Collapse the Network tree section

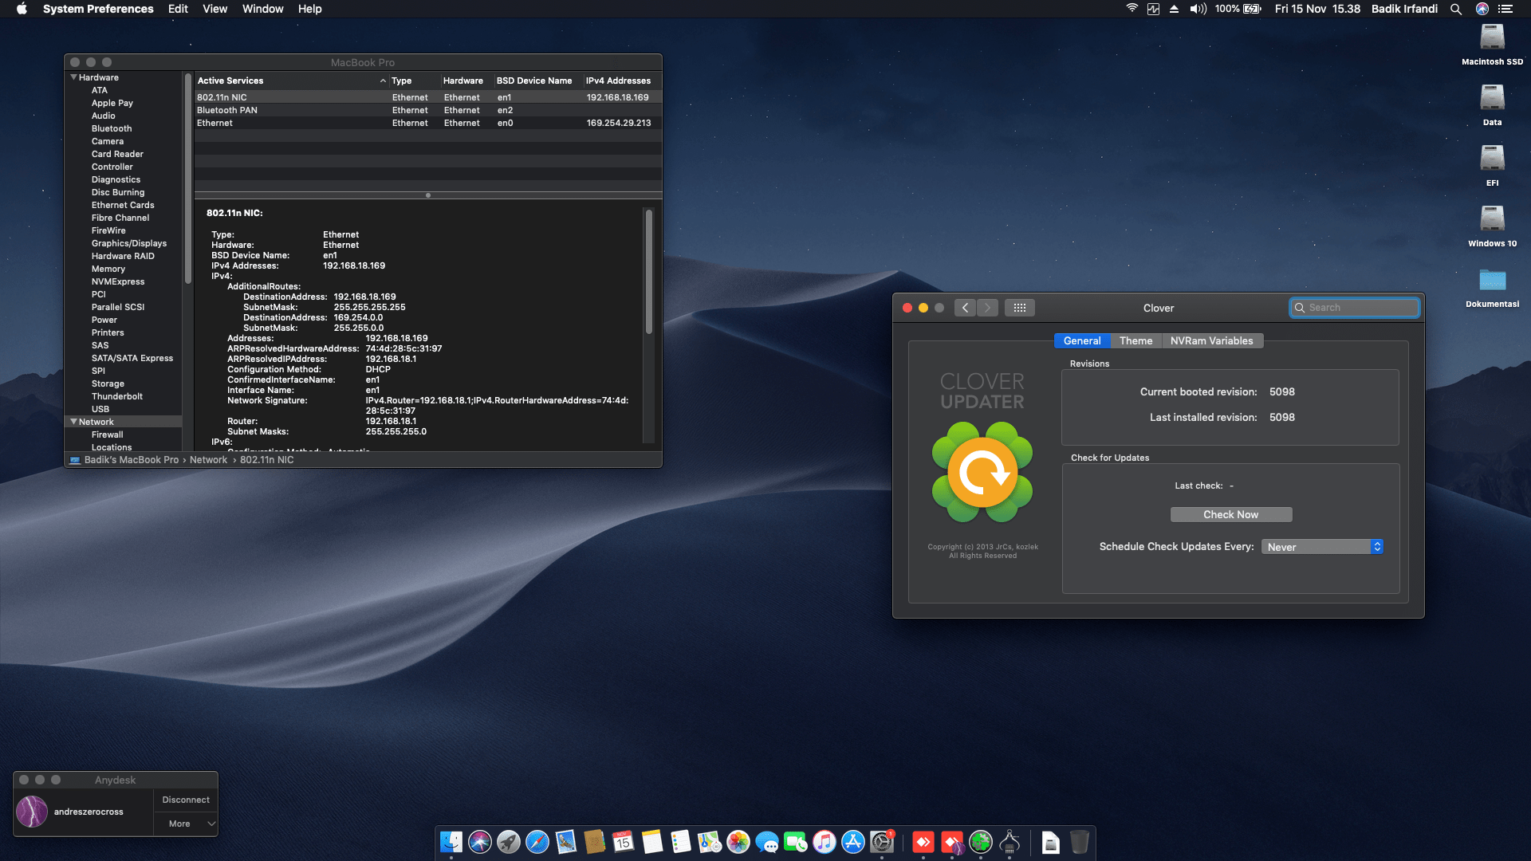(73, 422)
